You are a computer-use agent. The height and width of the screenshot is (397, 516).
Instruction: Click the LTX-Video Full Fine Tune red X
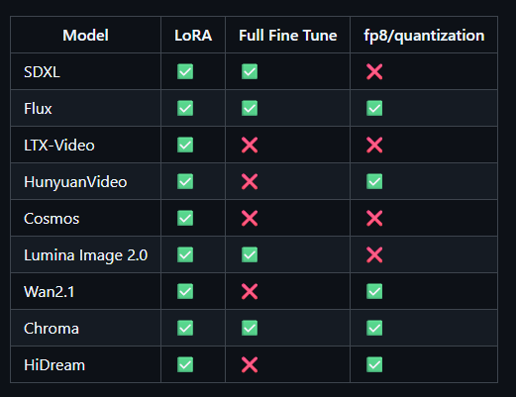tap(250, 145)
